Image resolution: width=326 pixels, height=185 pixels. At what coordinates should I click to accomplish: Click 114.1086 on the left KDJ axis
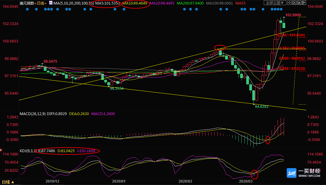pyautogui.click(x=10, y=154)
